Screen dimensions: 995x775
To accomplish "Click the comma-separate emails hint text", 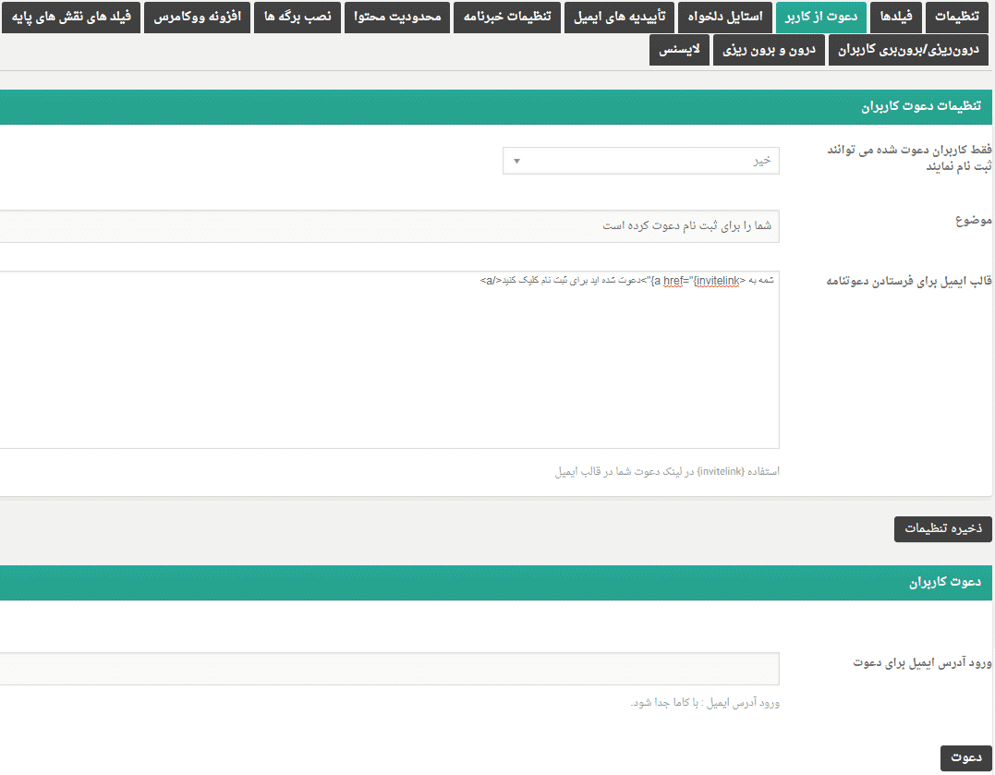I will coord(704,703).
